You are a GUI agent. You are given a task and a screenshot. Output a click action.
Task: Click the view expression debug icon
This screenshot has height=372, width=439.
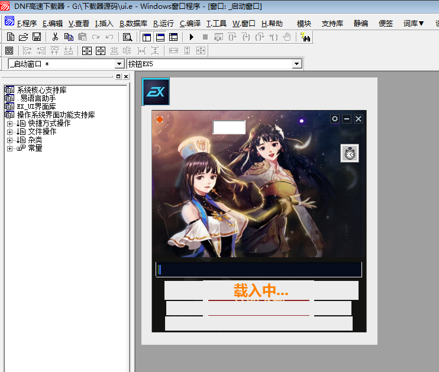click(218, 37)
